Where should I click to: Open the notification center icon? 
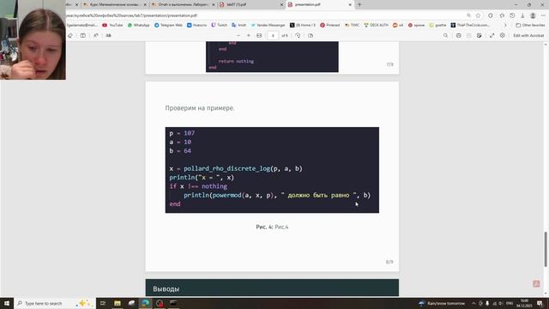(540, 303)
